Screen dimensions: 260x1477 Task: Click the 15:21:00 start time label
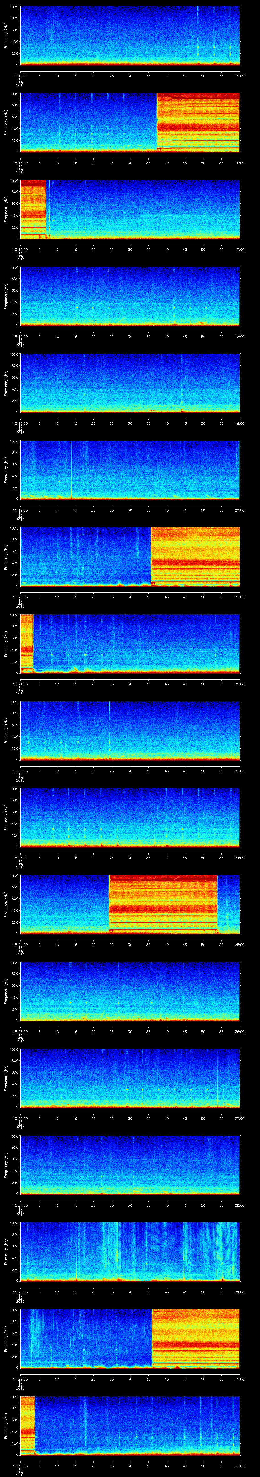[20, 684]
